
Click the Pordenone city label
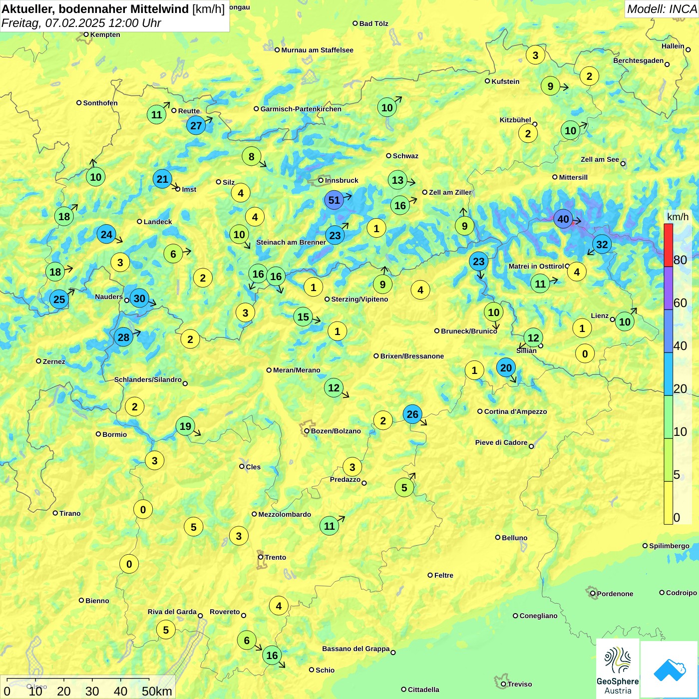(615, 594)
